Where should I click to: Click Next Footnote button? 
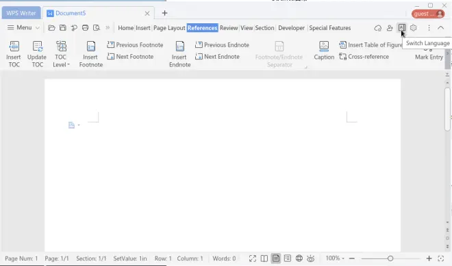(130, 57)
